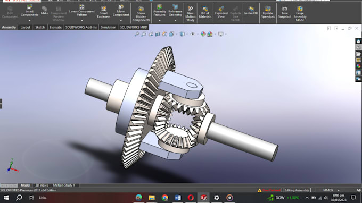Open Assembly Features tool
362x203 pixels.
pyautogui.click(x=159, y=11)
